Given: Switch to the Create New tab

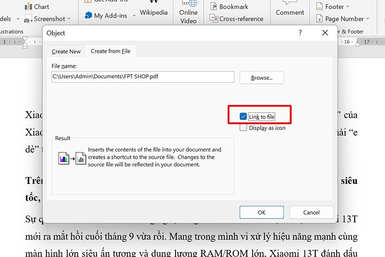Looking at the screenshot, I should [x=66, y=51].
